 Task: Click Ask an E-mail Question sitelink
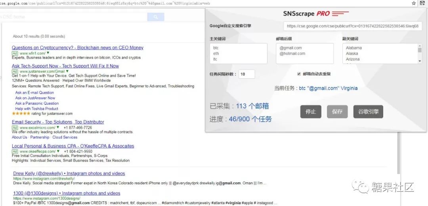[34, 93]
